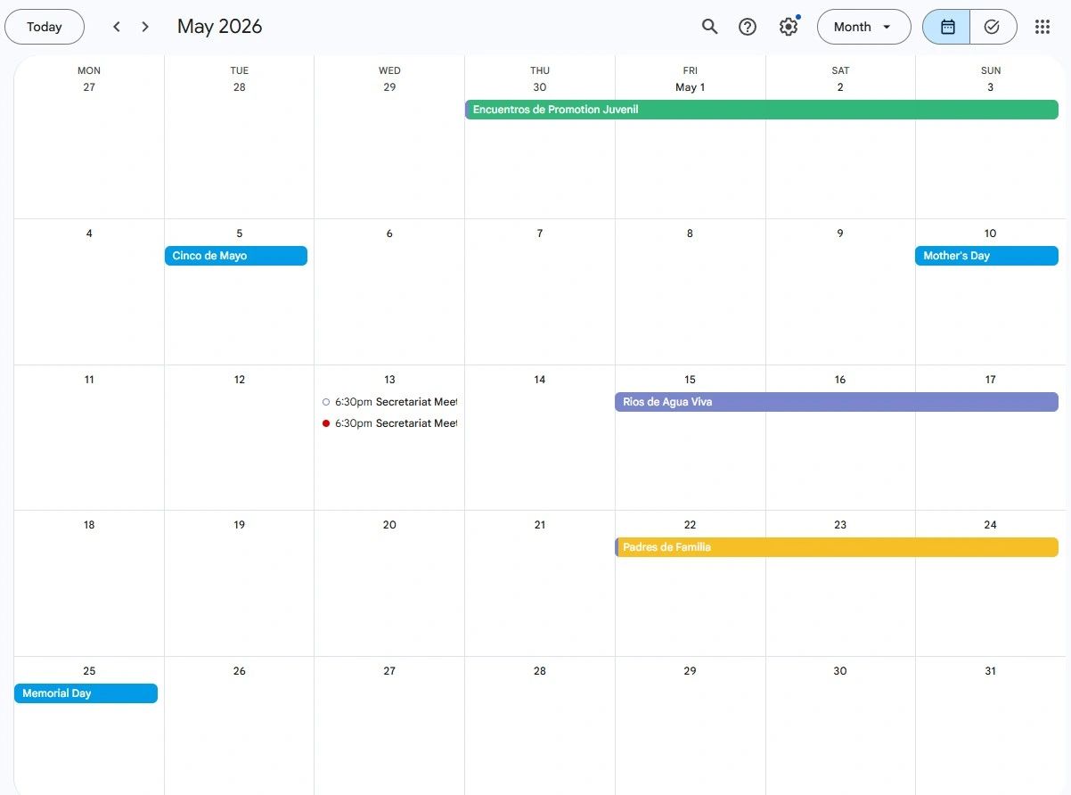Switch to Tasks view toggle
The width and height of the screenshot is (1071, 795).
(x=993, y=27)
